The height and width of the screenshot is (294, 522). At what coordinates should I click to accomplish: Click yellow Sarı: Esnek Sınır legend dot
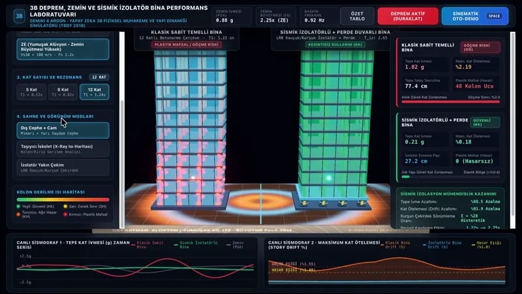(65, 206)
